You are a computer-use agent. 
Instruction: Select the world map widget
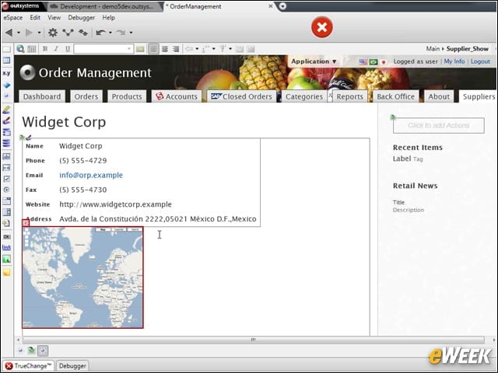(x=82, y=277)
